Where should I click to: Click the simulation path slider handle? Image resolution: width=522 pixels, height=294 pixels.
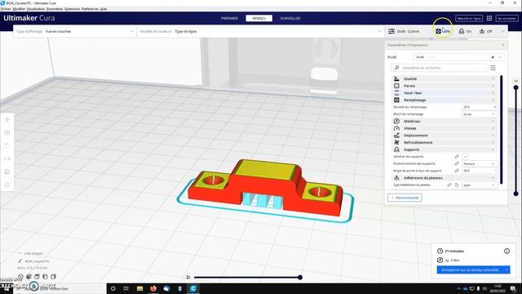pos(300,278)
